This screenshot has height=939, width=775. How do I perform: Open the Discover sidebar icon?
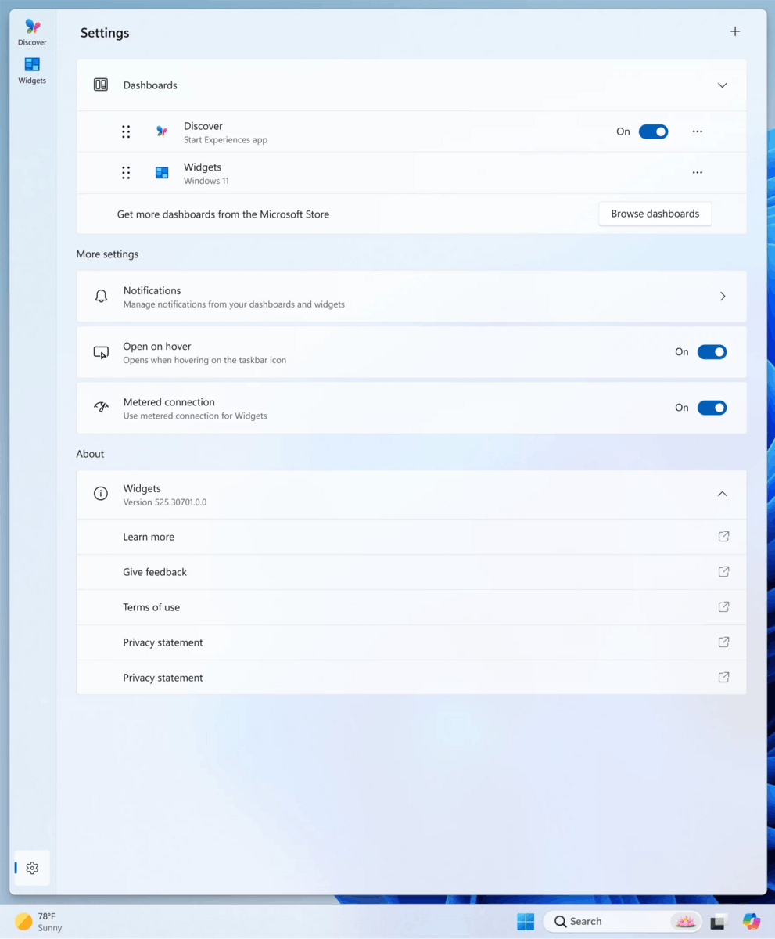coord(31,31)
